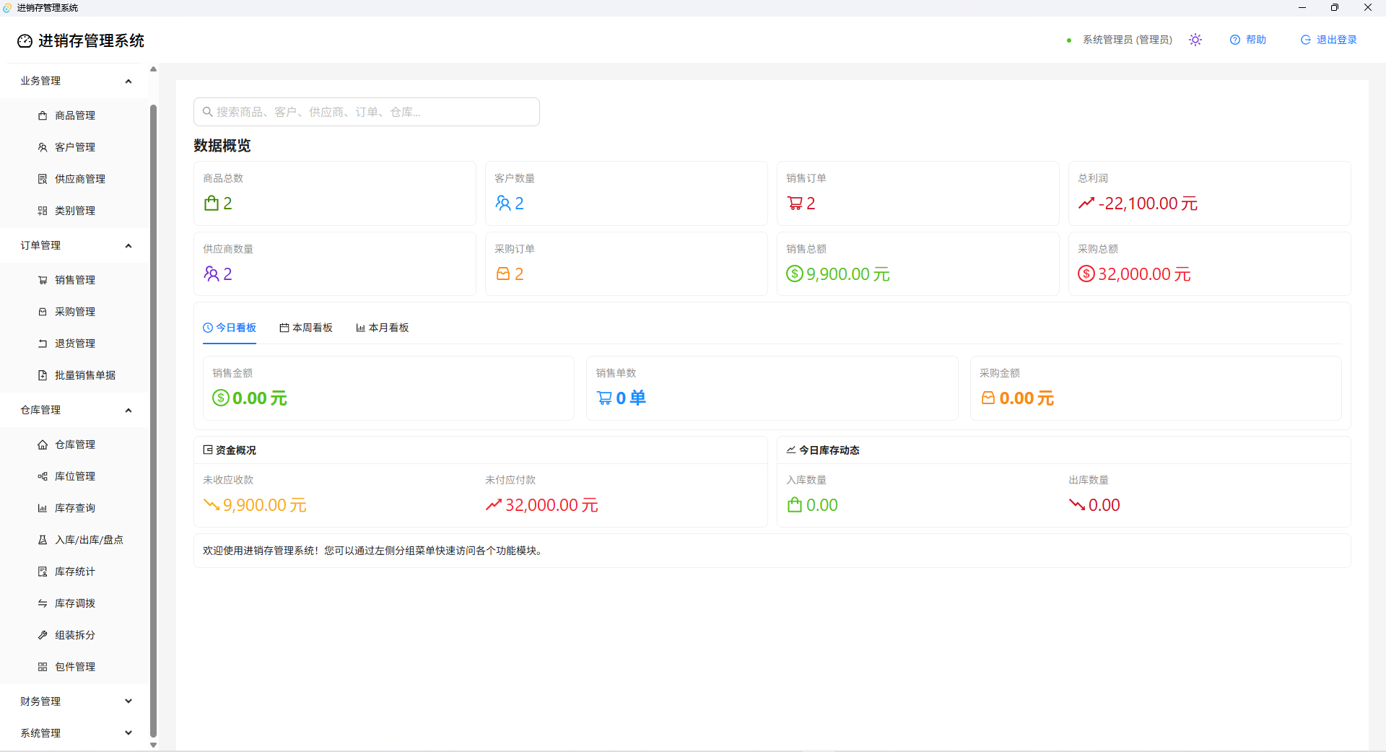Viewport: 1386px width, 752px height.
Task: Click the magnifier icon in the search box
Action: point(207,112)
